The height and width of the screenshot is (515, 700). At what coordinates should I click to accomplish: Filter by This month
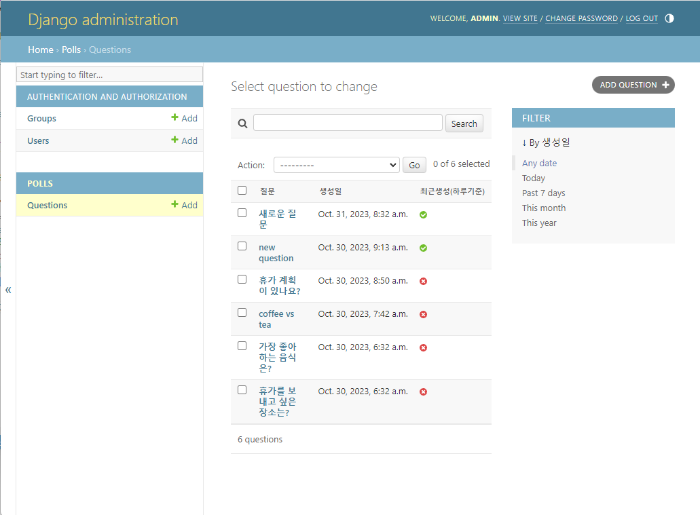click(544, 208)
